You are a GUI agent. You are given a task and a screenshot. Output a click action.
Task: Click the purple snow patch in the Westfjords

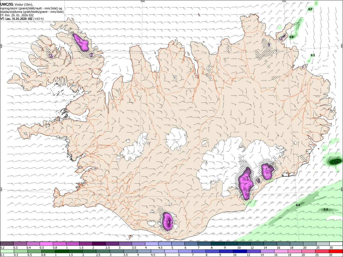point(81,43)
